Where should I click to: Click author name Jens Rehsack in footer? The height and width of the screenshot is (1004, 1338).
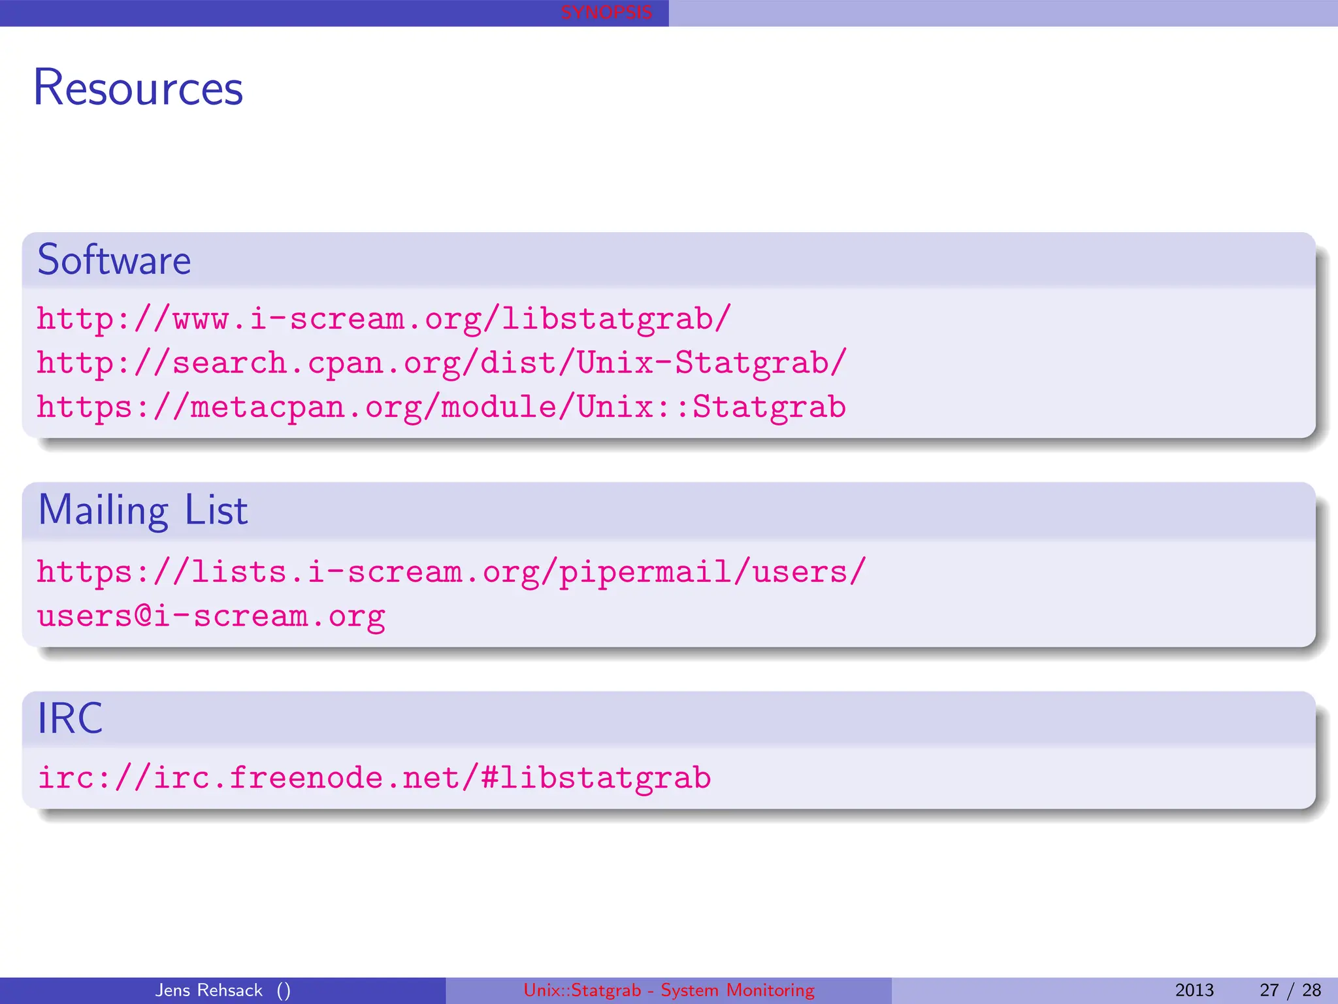pos(209,990)
